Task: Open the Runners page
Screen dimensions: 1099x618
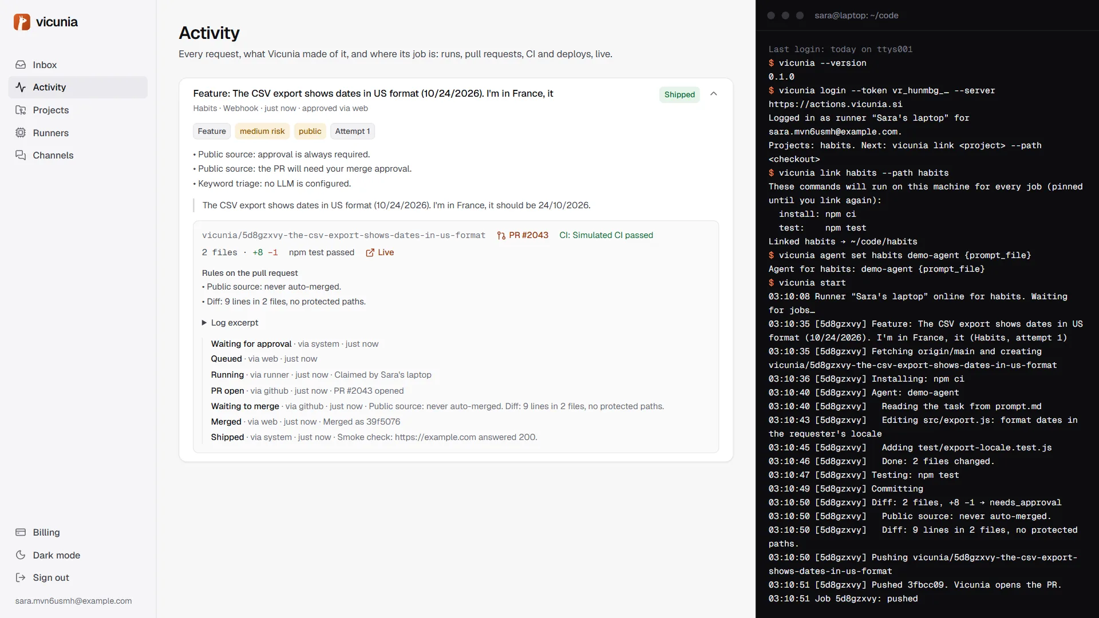Action: [78, 133]
